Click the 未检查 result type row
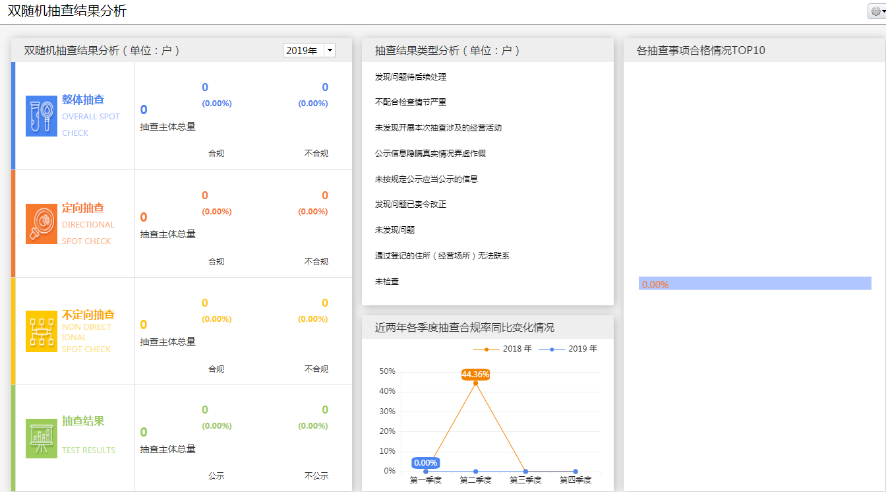Screen dimensions: 886x492 click(x=387, y=282)
